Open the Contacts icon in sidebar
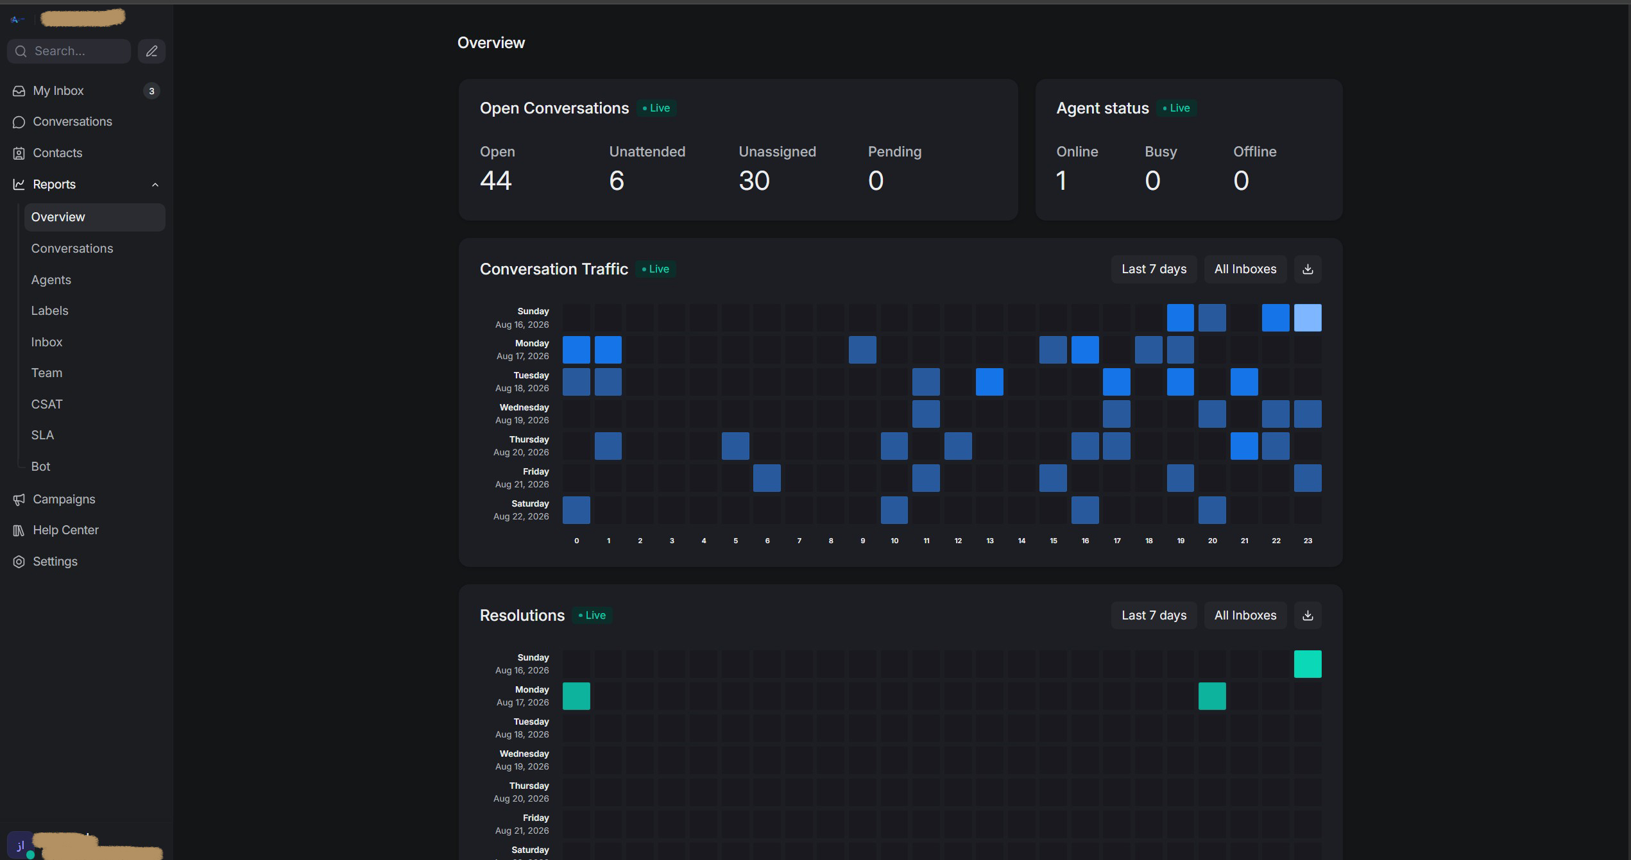The width and height of the screenshot is (1631, 860). click(19, 153)
